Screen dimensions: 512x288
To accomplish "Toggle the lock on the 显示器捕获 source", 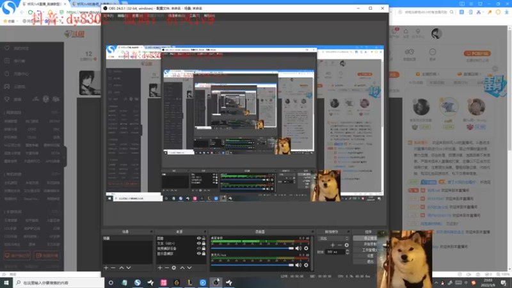I will coord(204,253).
